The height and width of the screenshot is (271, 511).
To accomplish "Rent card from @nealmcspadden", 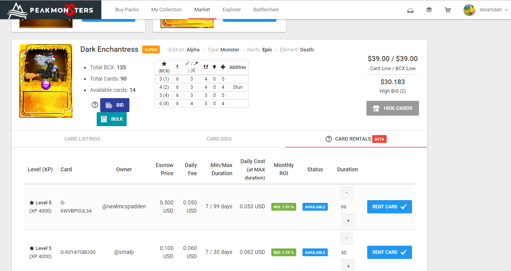I will tap(389, 207).
